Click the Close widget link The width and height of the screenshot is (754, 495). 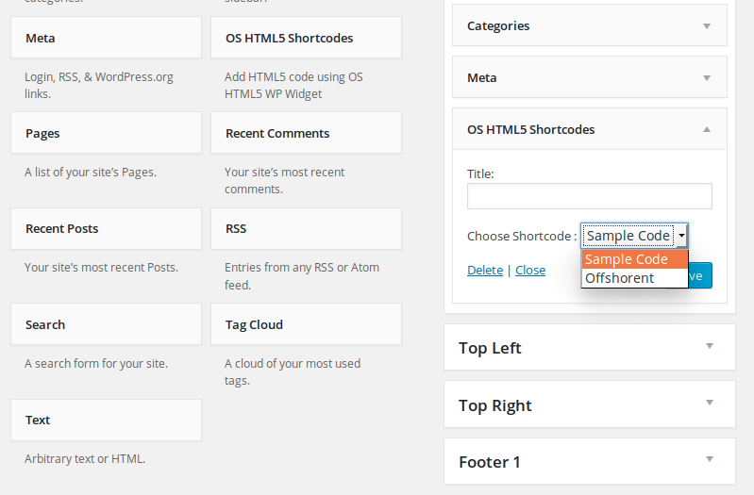pyautogui.click(x=530, y=271)
